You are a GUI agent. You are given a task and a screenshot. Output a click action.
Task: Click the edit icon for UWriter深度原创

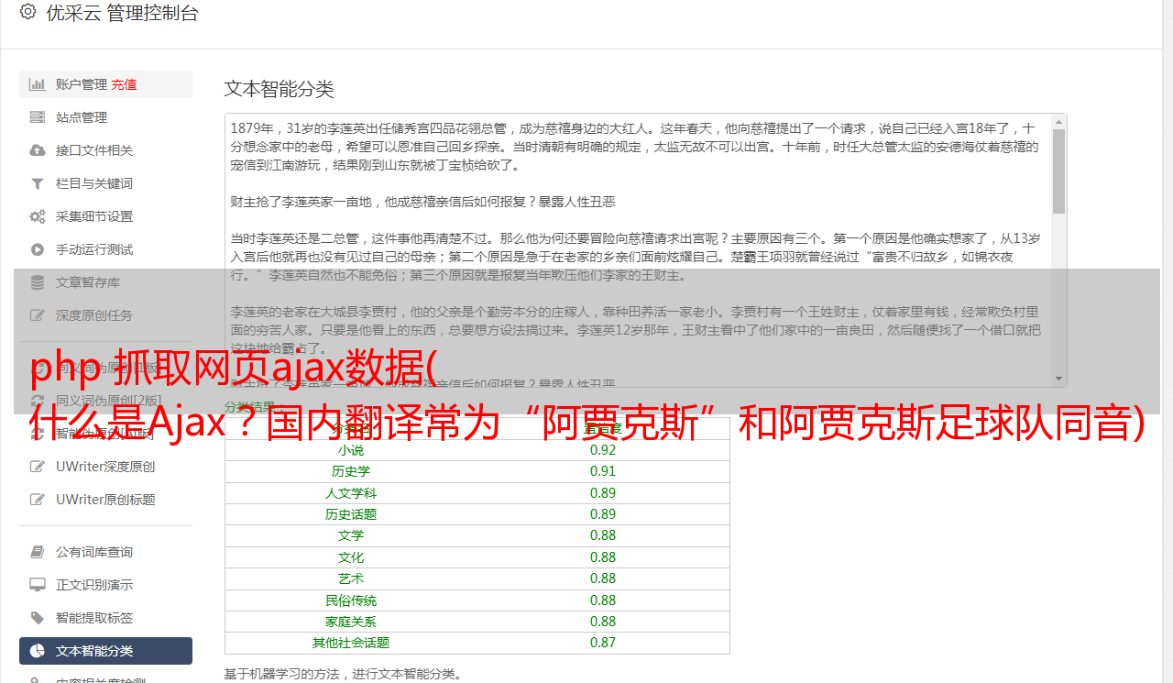[x=38, y=467]
